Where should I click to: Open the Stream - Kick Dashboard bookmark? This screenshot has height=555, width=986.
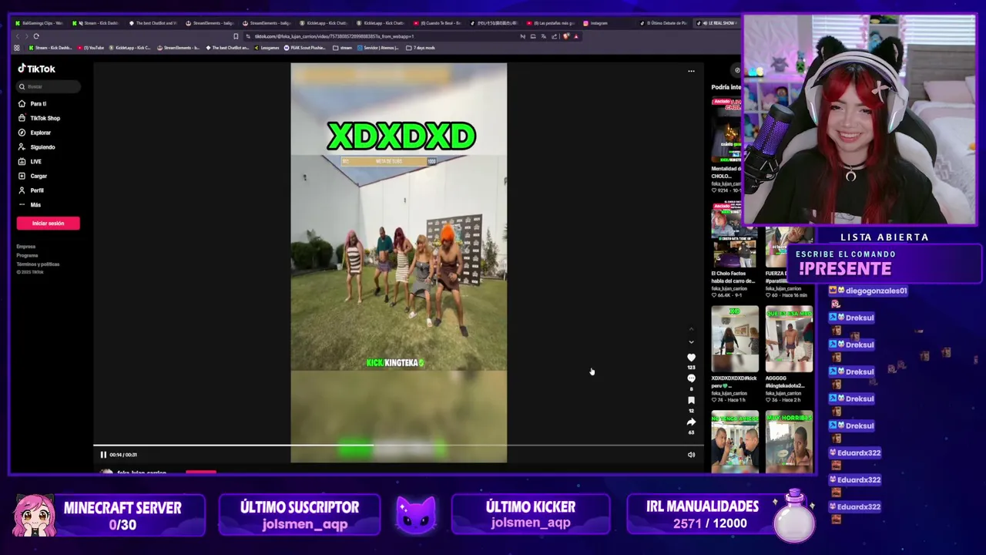50,48
